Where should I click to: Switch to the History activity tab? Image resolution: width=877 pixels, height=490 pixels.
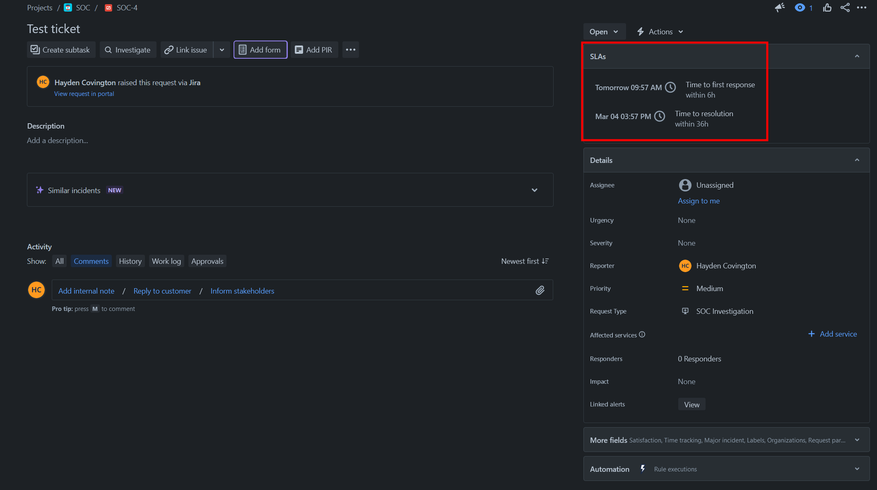point(130,261)
